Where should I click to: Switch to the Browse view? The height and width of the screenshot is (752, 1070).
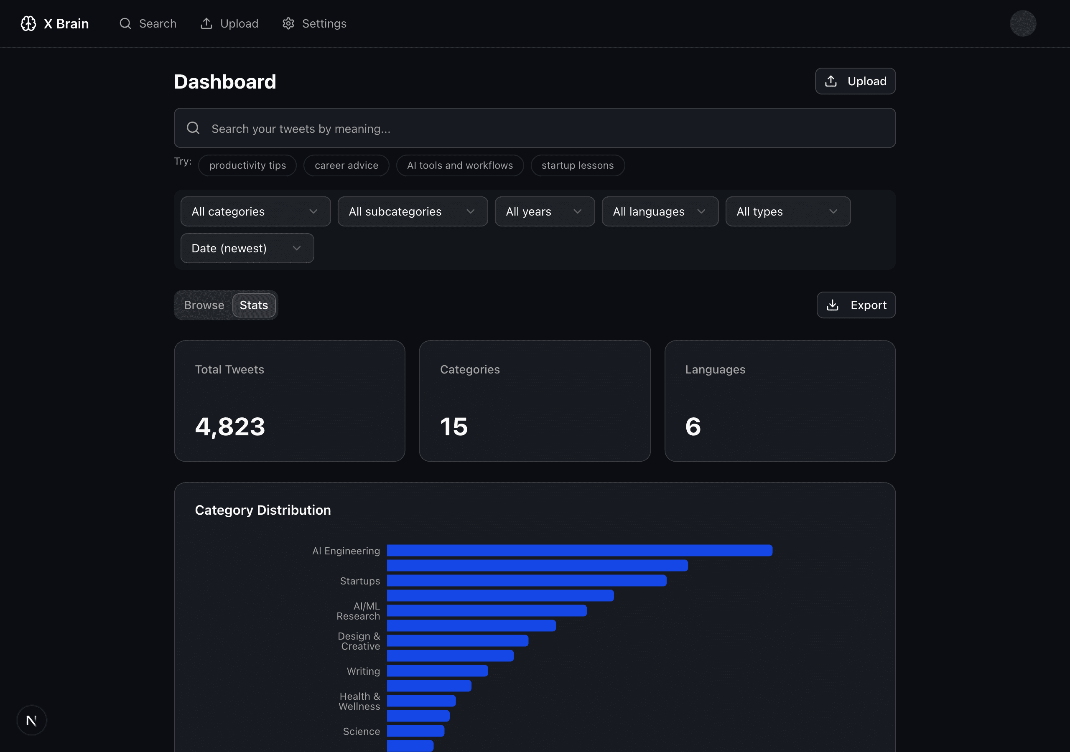204,305
